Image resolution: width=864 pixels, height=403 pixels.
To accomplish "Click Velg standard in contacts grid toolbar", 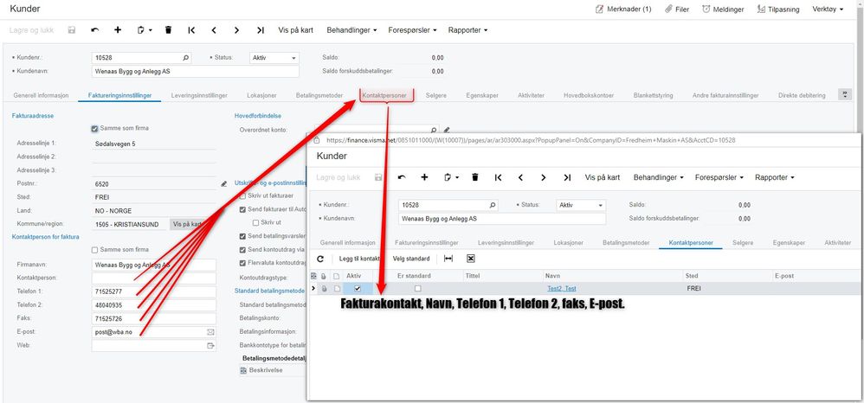I will 411,259.
